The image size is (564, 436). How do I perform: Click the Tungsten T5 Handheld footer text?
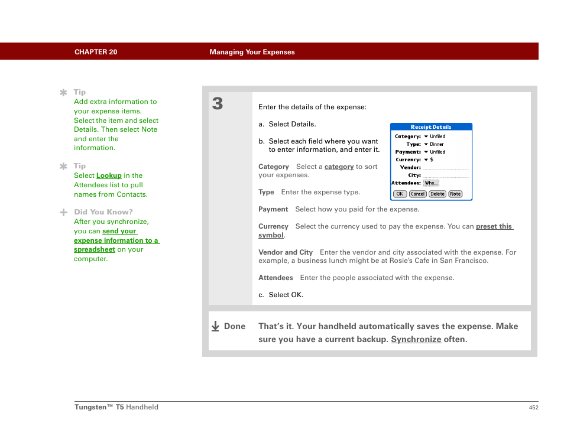coord(116,407)
